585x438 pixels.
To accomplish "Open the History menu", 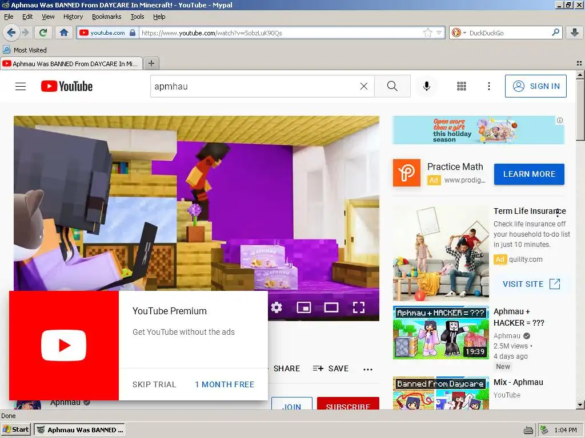I will pos(73,17).
